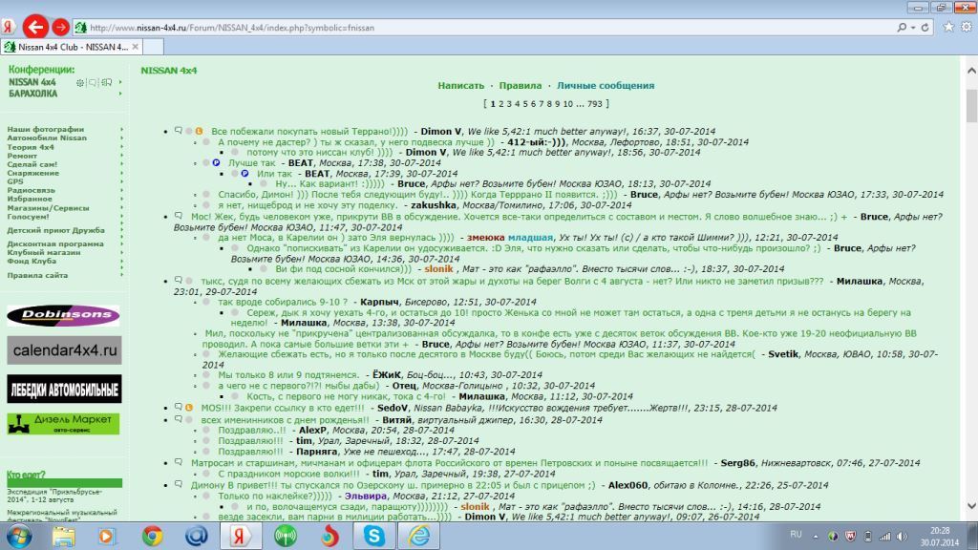Open Сделай сам! in the sidebar menu
The height and width of the screenshot is (550, 978).
click(32, 164)
